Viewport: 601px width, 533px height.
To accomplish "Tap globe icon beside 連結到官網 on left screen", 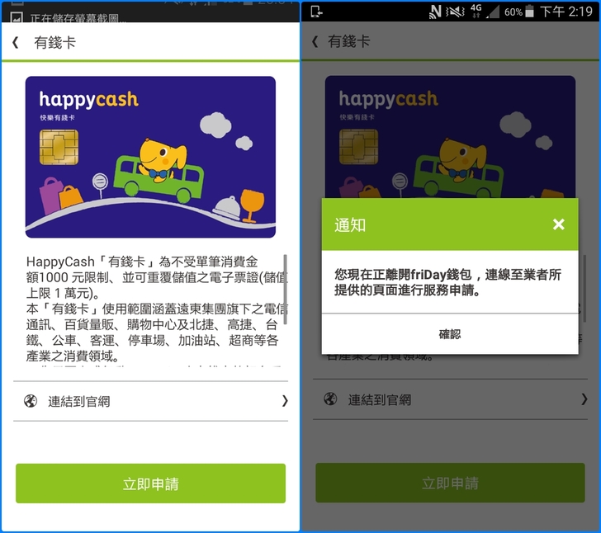I will 31,401.
